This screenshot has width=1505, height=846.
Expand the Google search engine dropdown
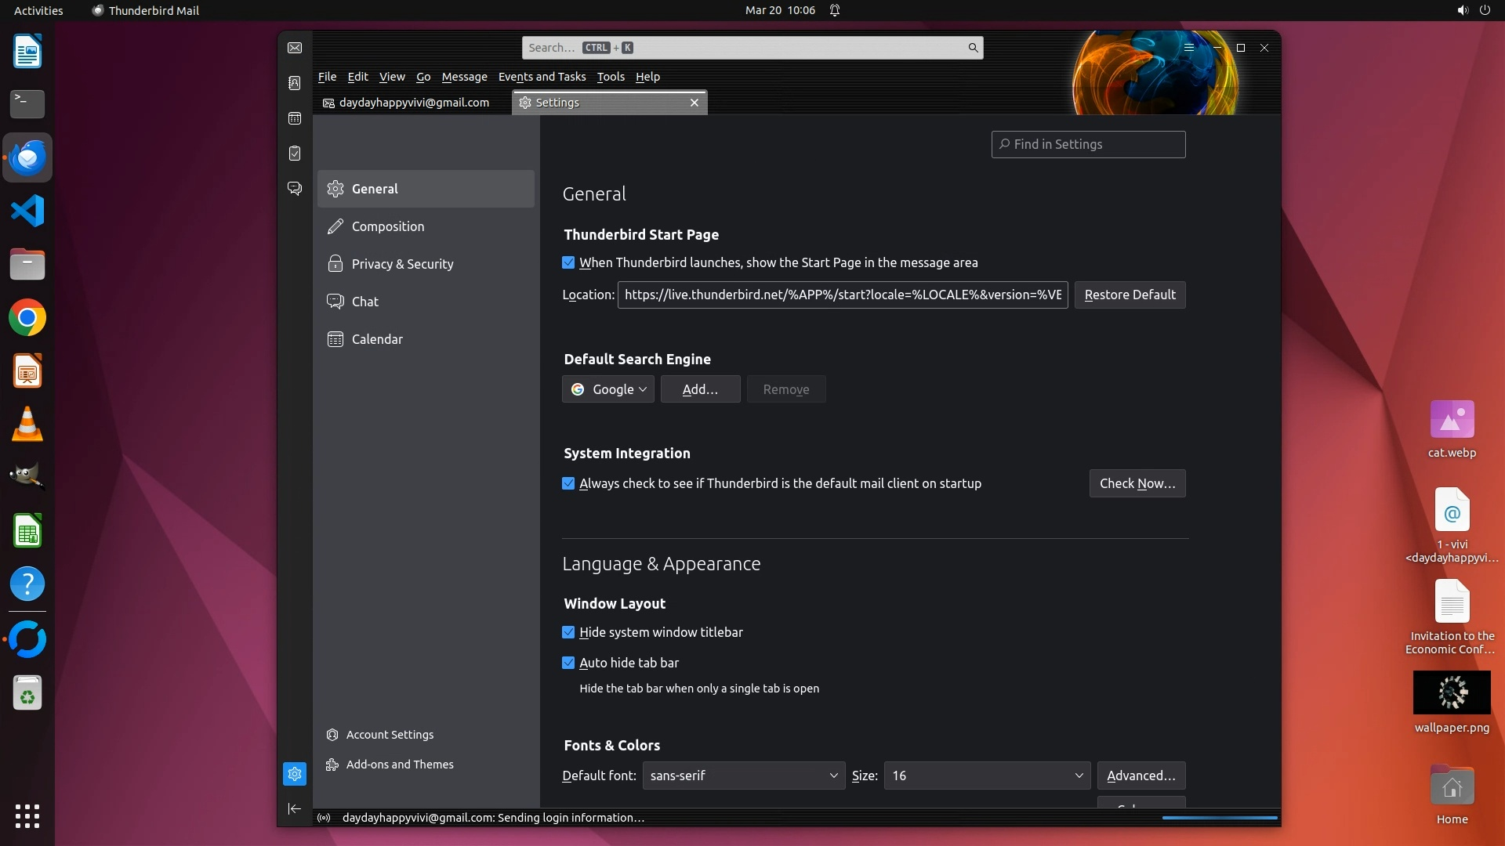608,389
